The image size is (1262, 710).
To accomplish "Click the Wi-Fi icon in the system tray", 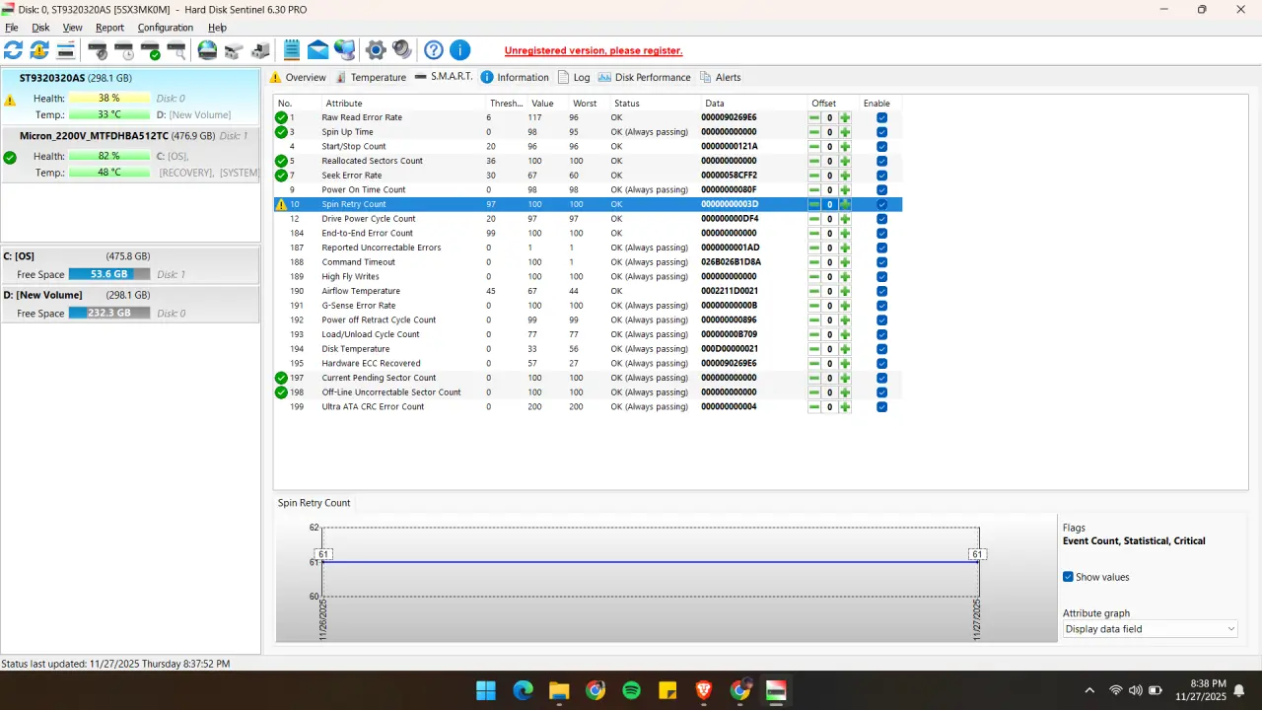I will click(x=1116, y=690).
